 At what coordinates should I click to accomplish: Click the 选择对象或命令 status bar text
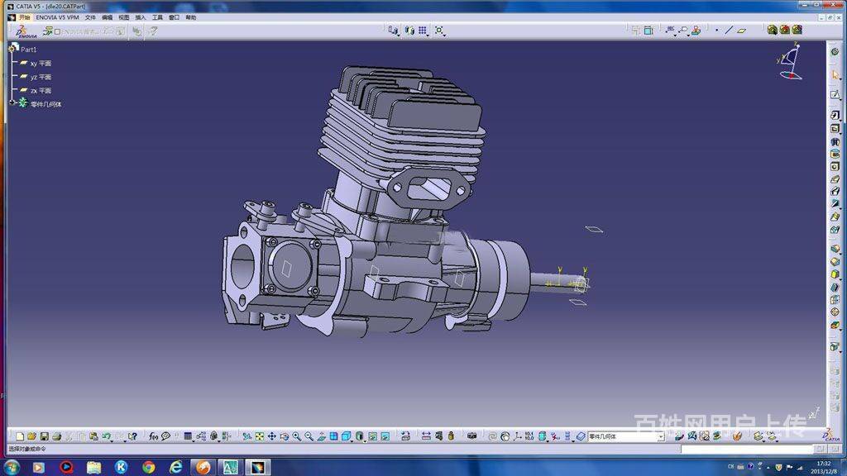[x=27, y=449]
